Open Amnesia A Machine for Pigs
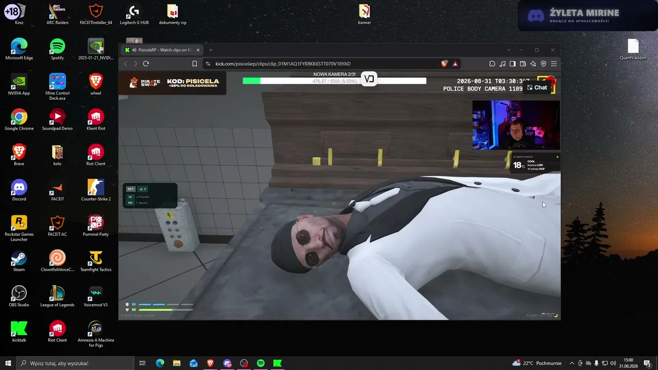The image size is (658, 370). click(96, 334)
